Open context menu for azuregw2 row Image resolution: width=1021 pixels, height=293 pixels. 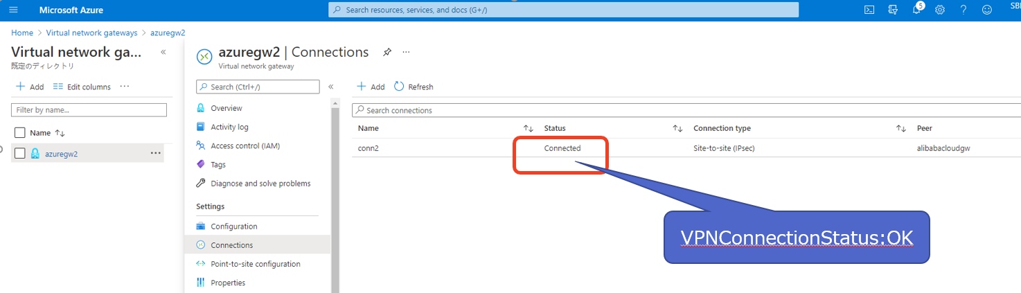click(x=155, y=153)
